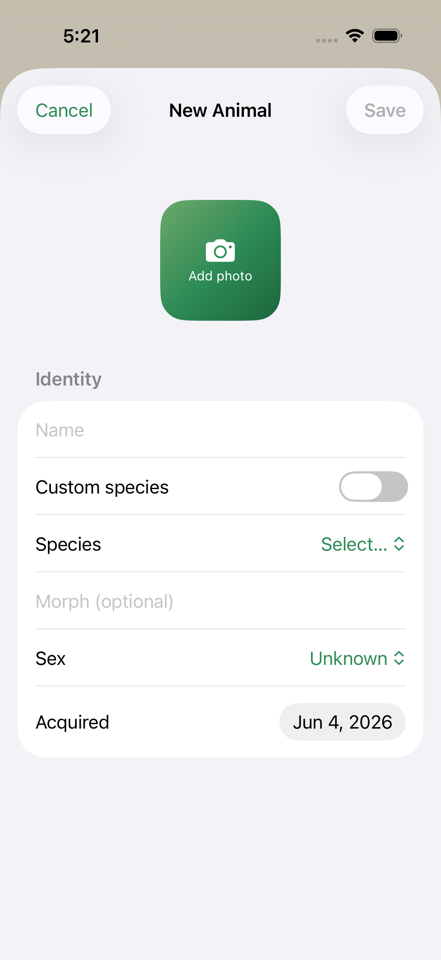Tap the camera icon to add photo

220,250
